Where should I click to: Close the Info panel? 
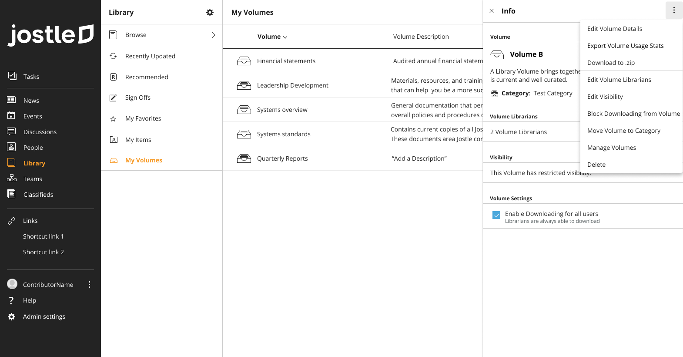tap(492, 11)
